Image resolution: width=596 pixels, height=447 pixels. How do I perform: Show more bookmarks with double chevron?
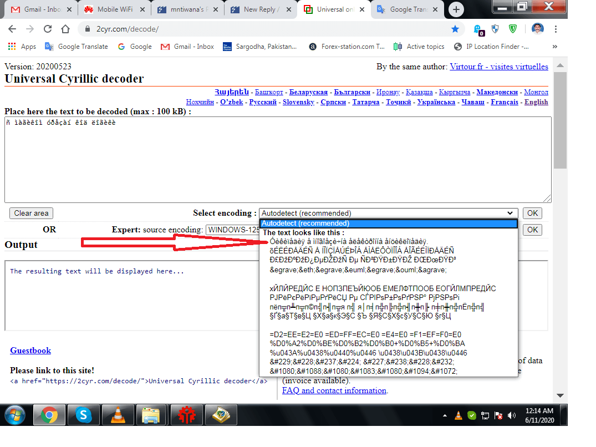[555, 47]
